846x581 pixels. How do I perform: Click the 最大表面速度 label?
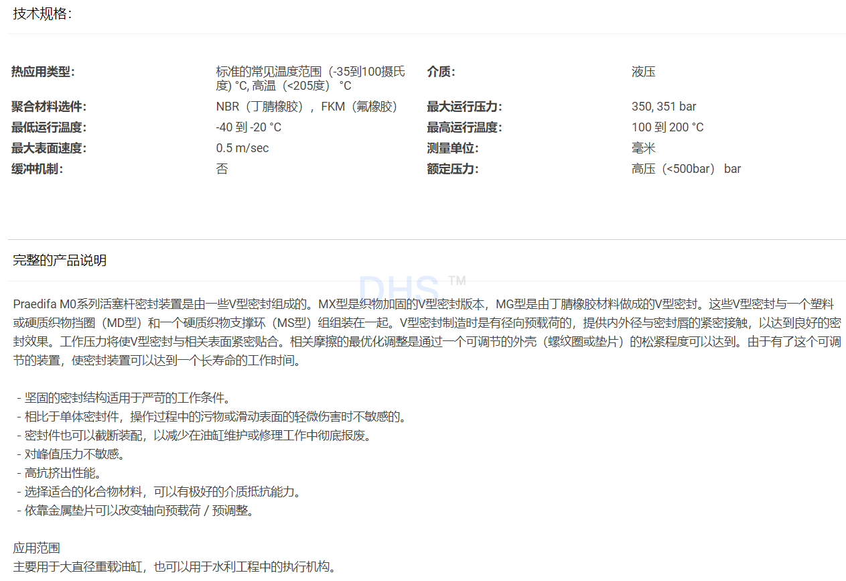49,148
